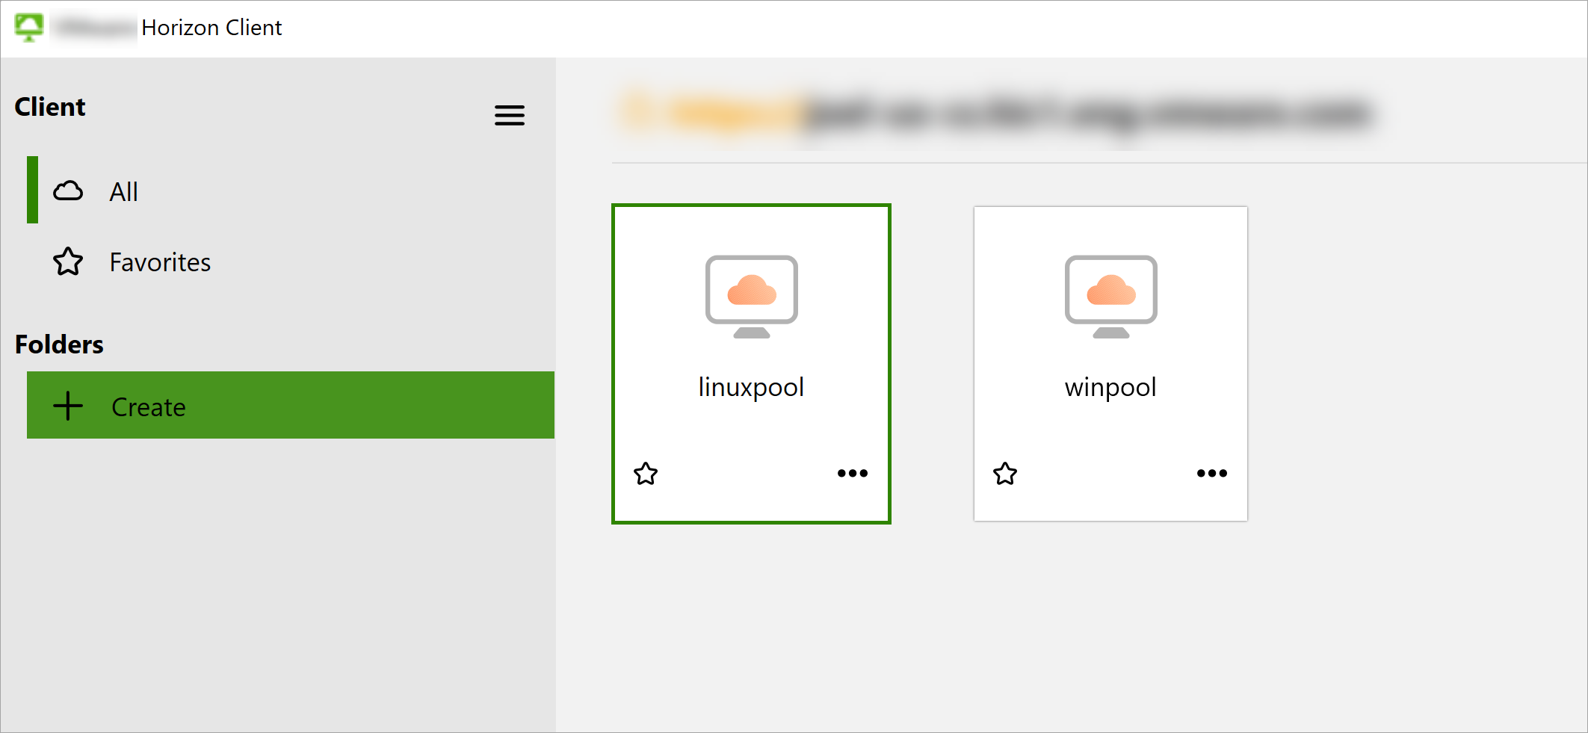Open Favorites star in sidebar
1588x733 pixels.
tap(68, 262)
